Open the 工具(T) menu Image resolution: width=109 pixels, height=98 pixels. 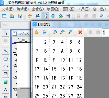tap(83, 9)
